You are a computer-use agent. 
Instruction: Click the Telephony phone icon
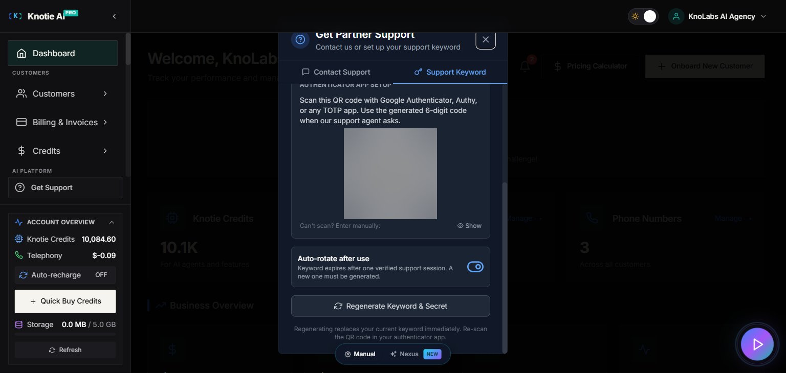coord(19,255)
